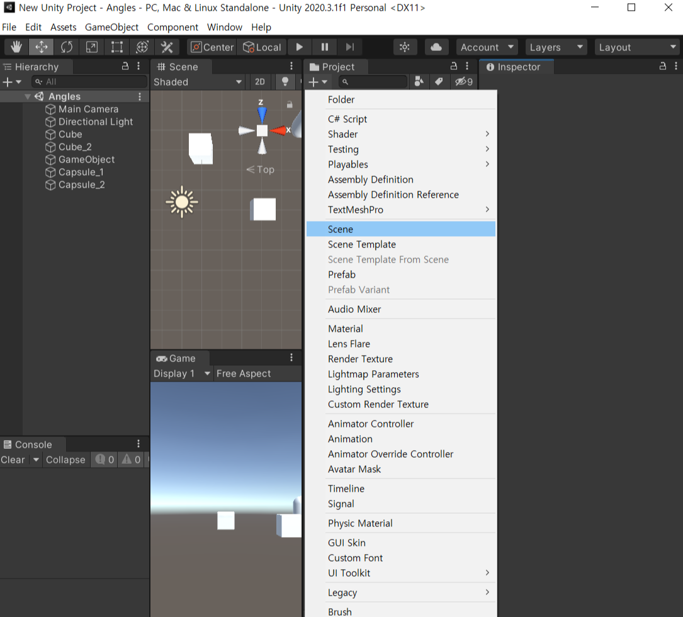Search Project assets by label

(x=439, y=81)
